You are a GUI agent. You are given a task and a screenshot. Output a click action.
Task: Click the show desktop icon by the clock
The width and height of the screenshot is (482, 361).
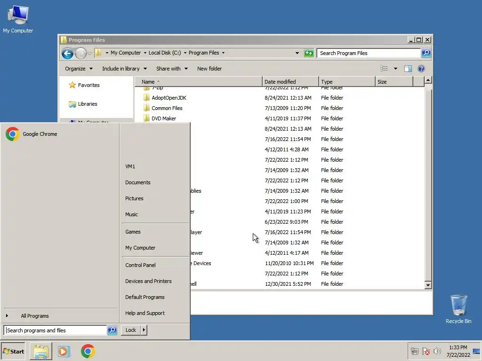pos(476,352)
